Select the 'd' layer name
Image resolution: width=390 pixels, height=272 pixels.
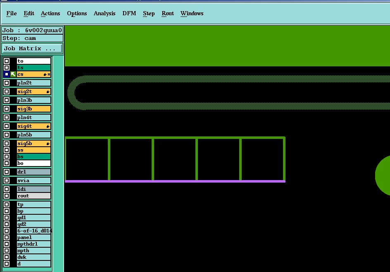tap(33, 264)
